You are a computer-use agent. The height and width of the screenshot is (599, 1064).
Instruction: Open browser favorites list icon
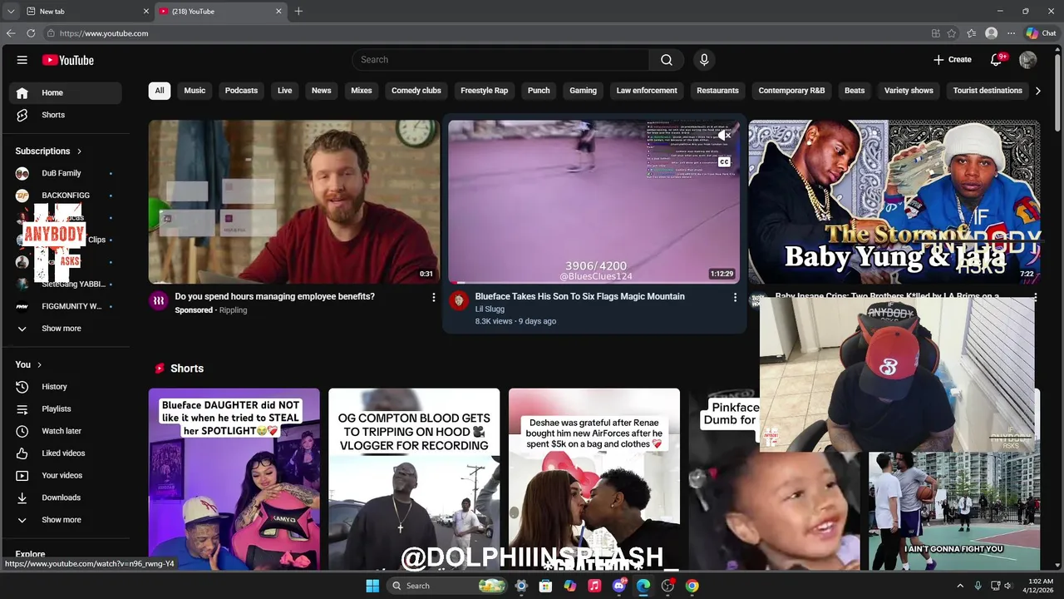click(973, 33)
